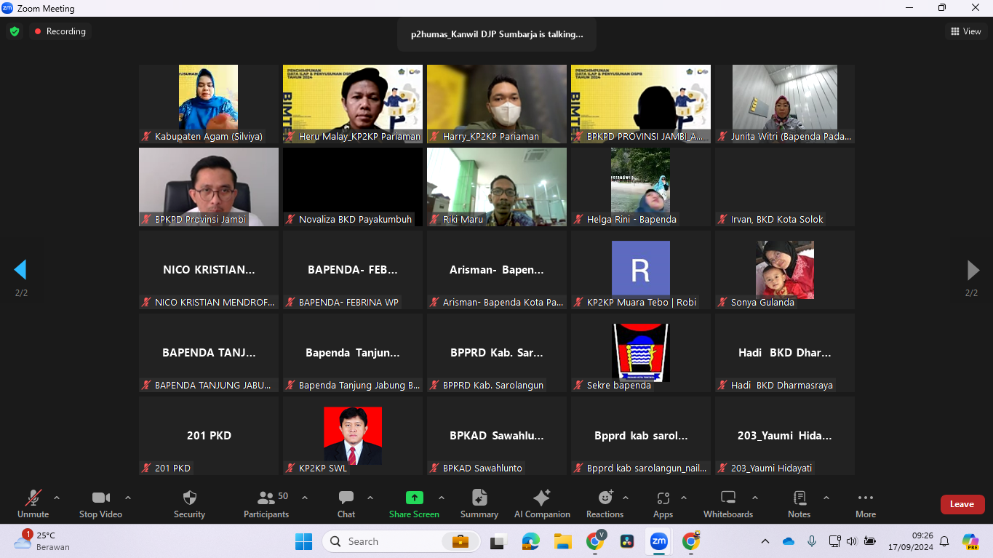The image size is (993, 558).
Task: Click the green encryption shield icon
Action: pos(15,31)
